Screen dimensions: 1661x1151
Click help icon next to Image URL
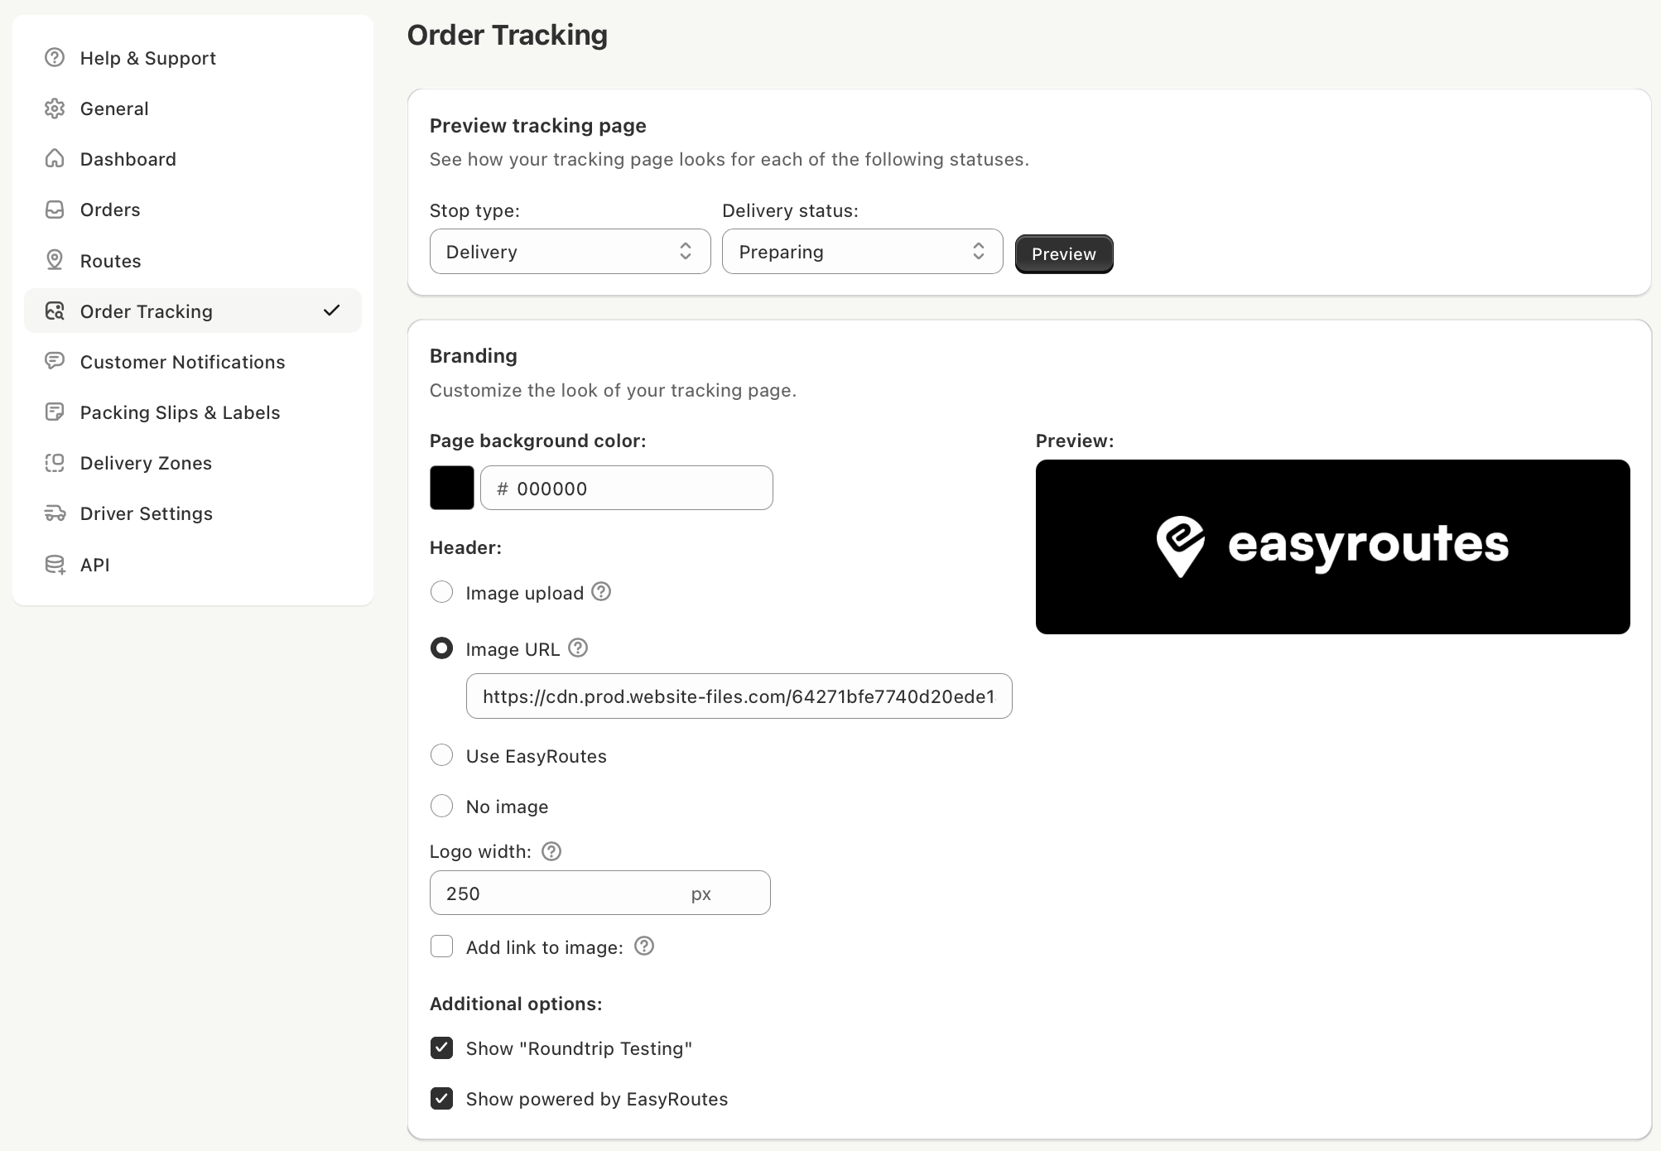coord(579,648)
